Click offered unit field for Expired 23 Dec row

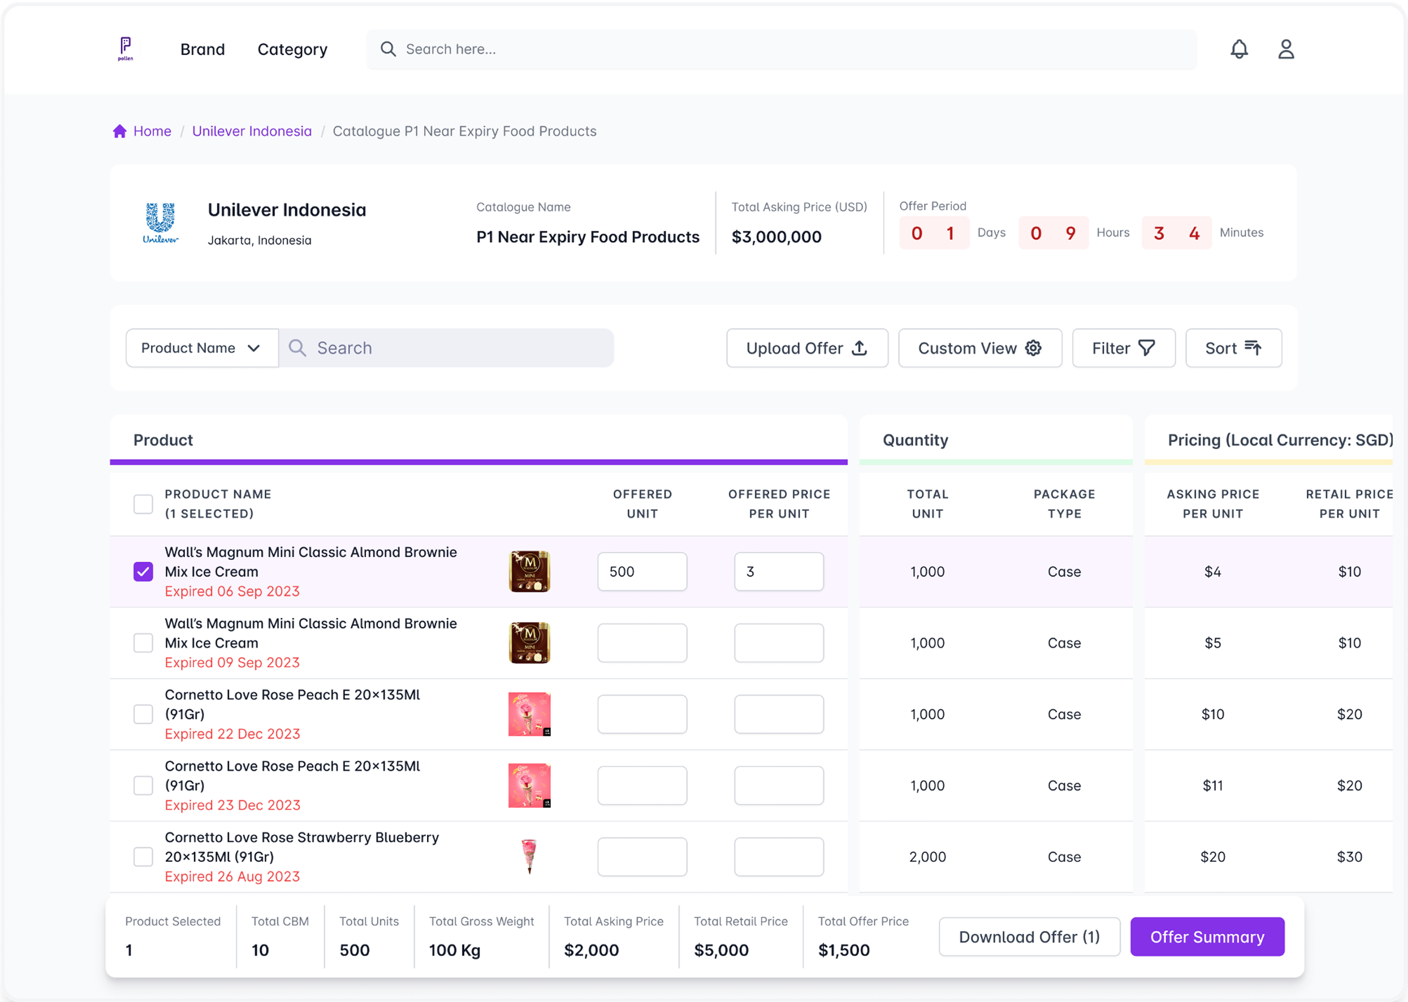641,785
